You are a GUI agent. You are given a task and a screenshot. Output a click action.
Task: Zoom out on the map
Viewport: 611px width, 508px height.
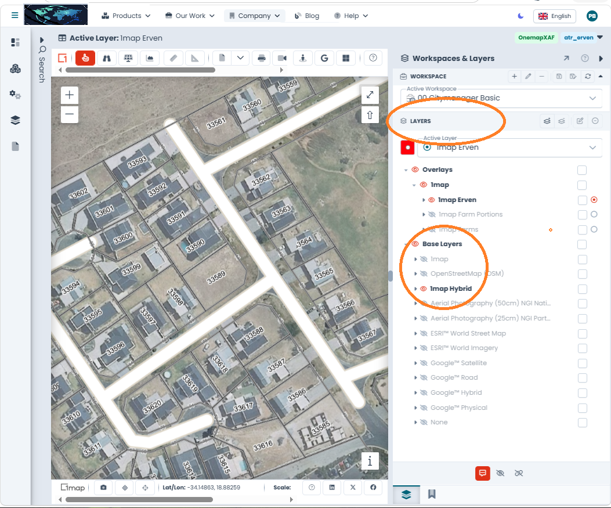tap(70, 114)
